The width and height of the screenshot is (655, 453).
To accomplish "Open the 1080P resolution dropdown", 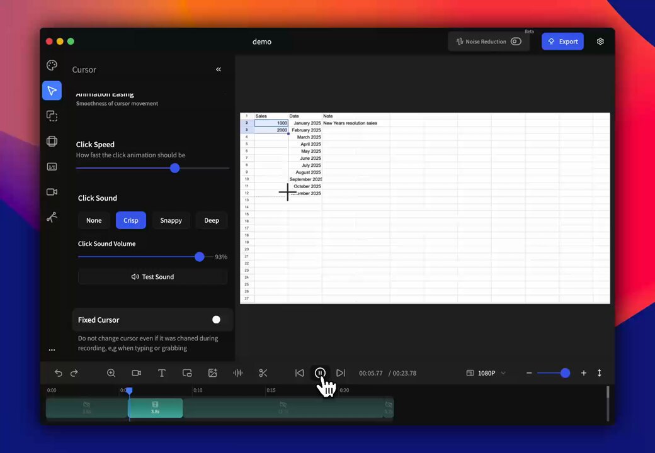I will coord(486,373).
